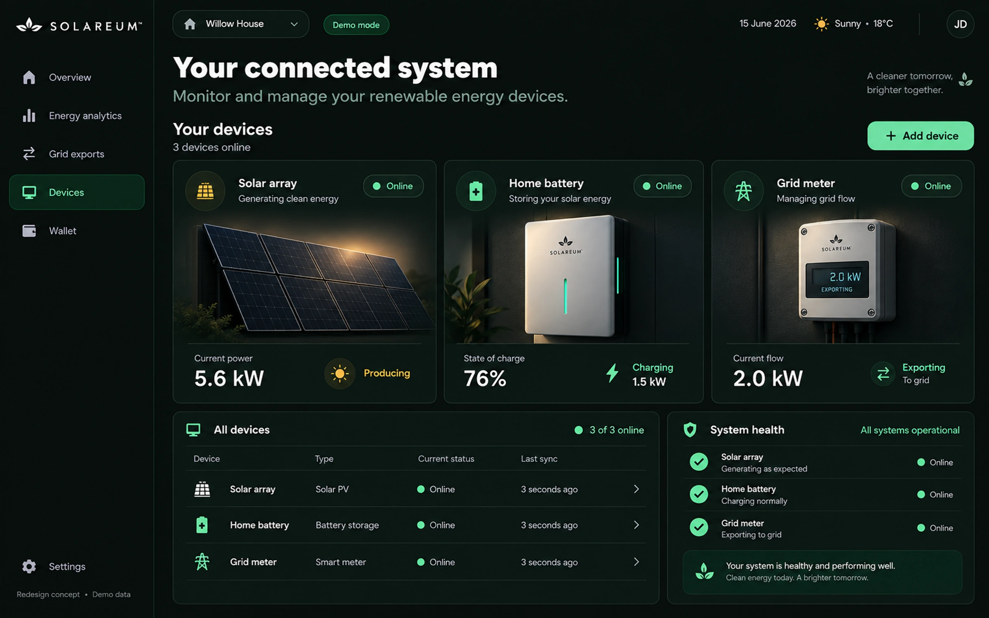Click the Exporting arrows icon
The height and width of the screenshot is (618, 989).
pos(883,374)
